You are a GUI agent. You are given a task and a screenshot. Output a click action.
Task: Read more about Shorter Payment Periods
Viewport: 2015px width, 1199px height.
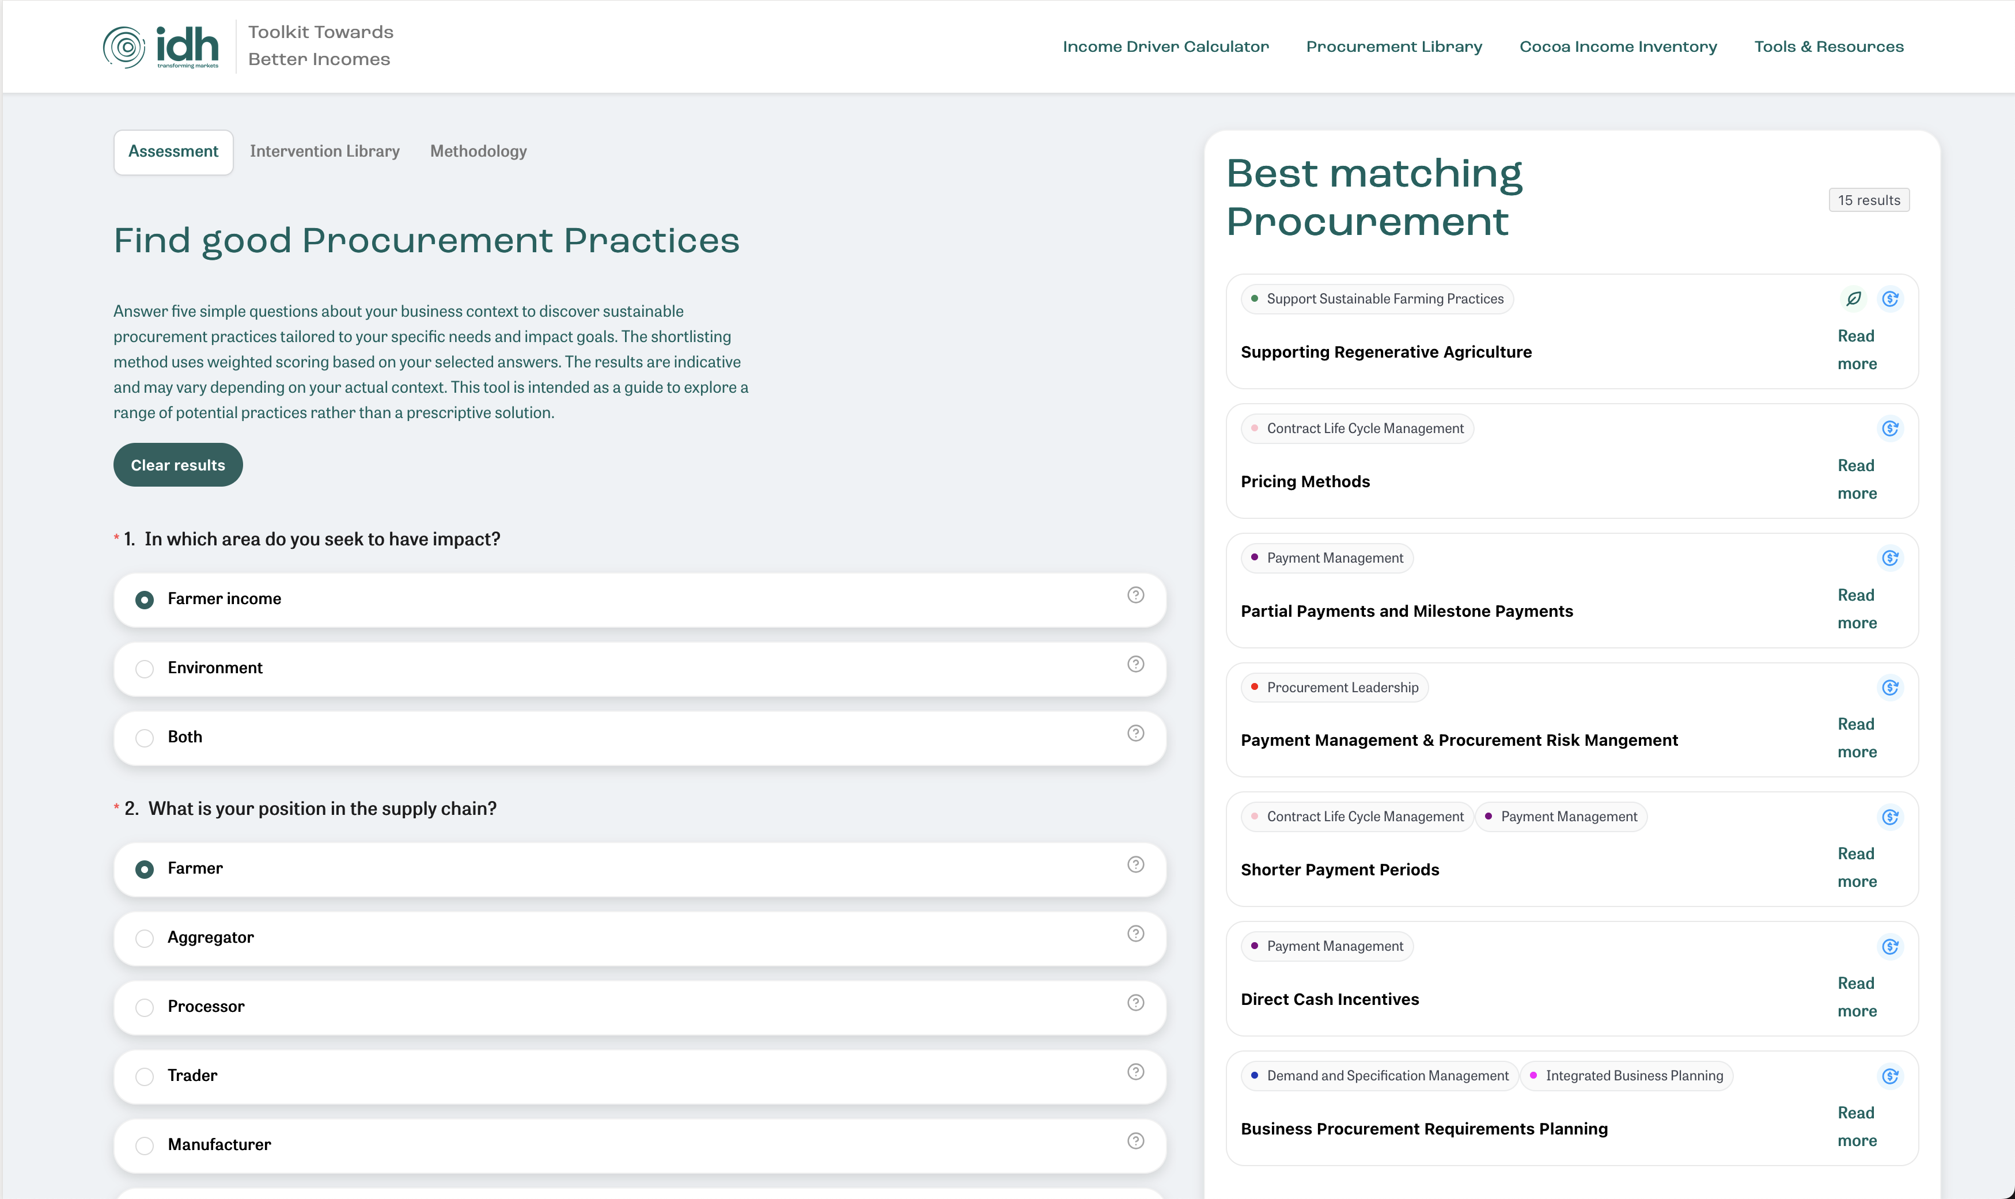click(1856, 867)
